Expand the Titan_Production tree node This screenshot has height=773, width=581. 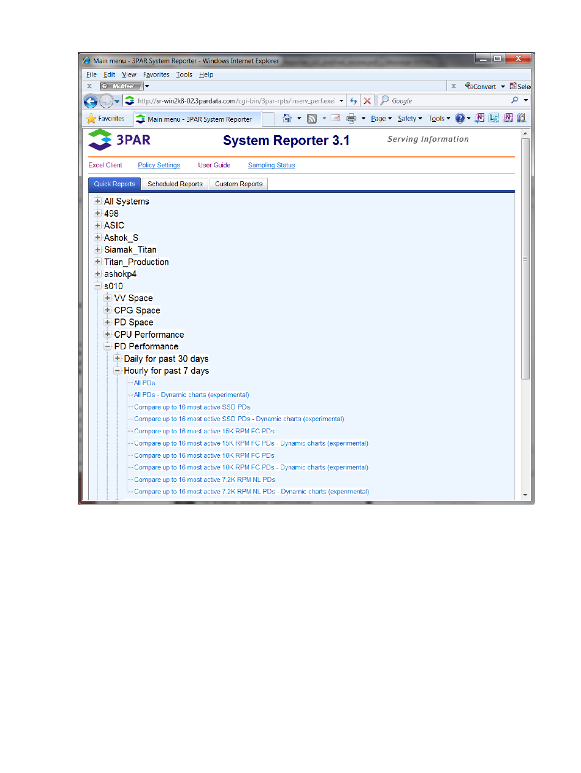(x=97, y=262)
